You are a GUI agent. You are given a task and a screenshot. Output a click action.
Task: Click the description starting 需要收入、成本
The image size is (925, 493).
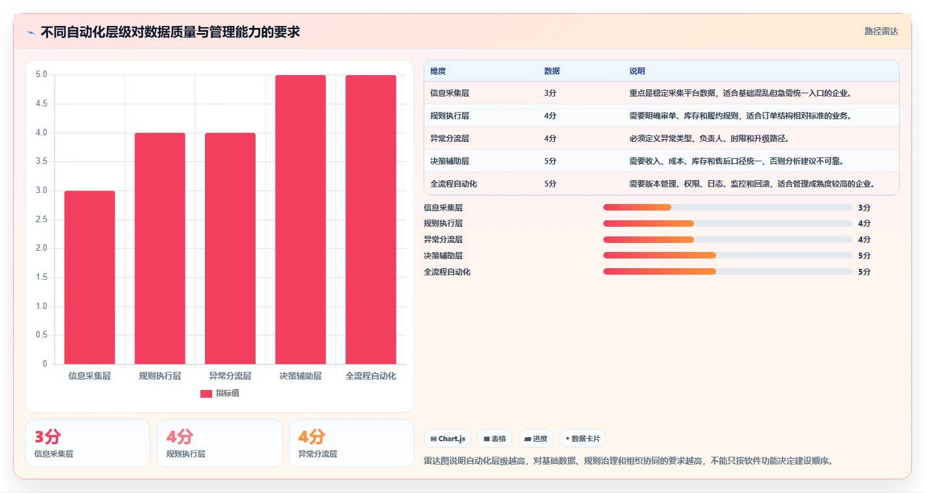click(x=736, y=161)
